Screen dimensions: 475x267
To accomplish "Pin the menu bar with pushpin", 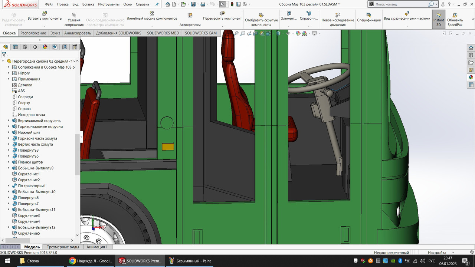I will [157, 4].
